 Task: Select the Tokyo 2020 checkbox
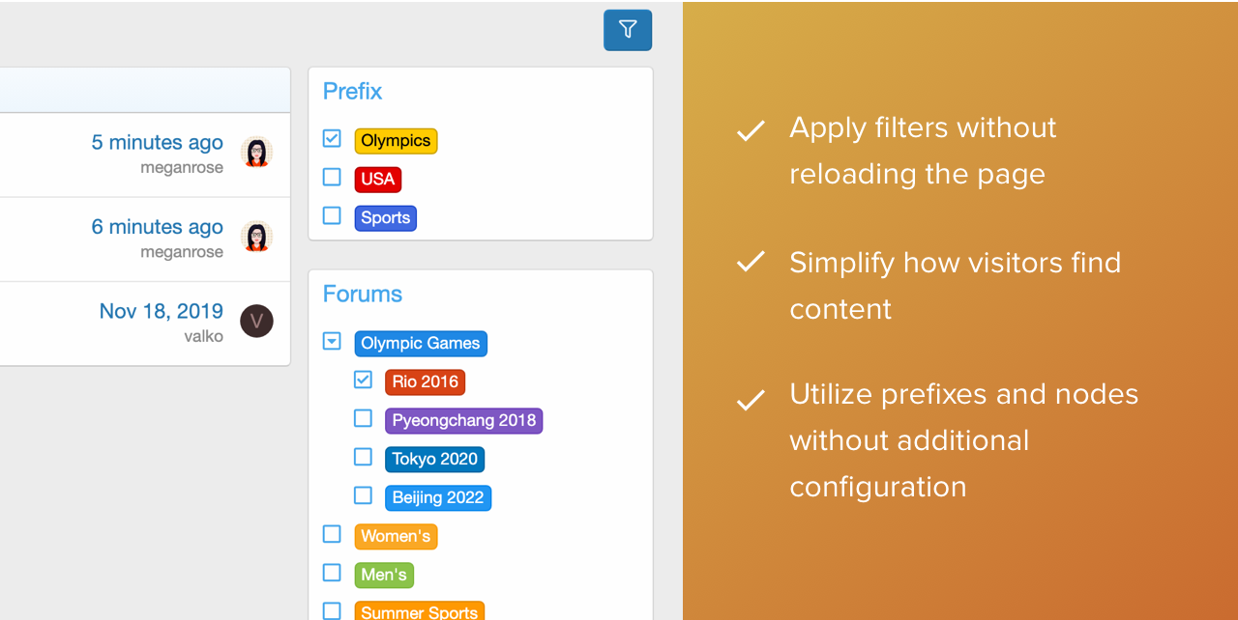click(363, 458)
